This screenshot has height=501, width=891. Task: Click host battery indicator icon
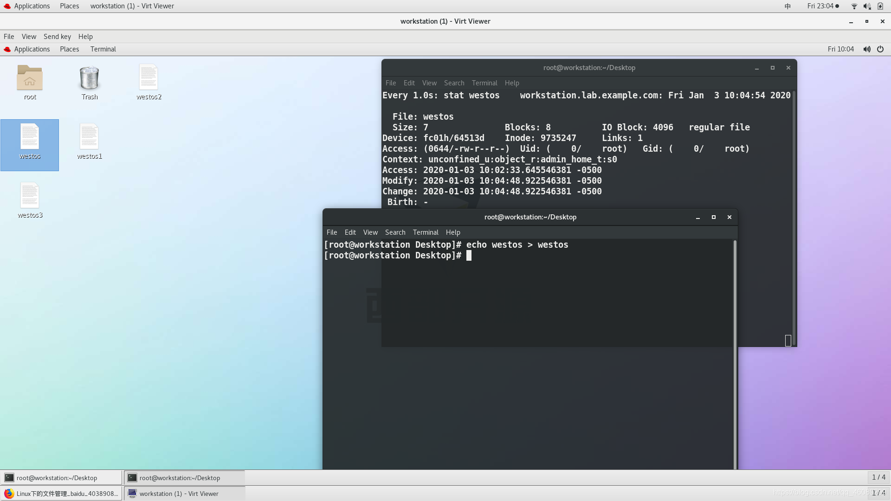pos(880,6)
